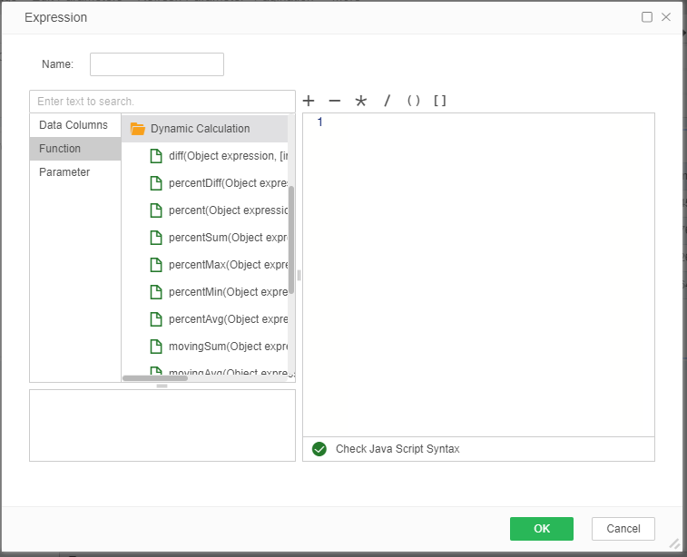Viewport: 687px width, 557px height.
Task: Click the percentAvg function file icon
Action: tap(156, 318)
